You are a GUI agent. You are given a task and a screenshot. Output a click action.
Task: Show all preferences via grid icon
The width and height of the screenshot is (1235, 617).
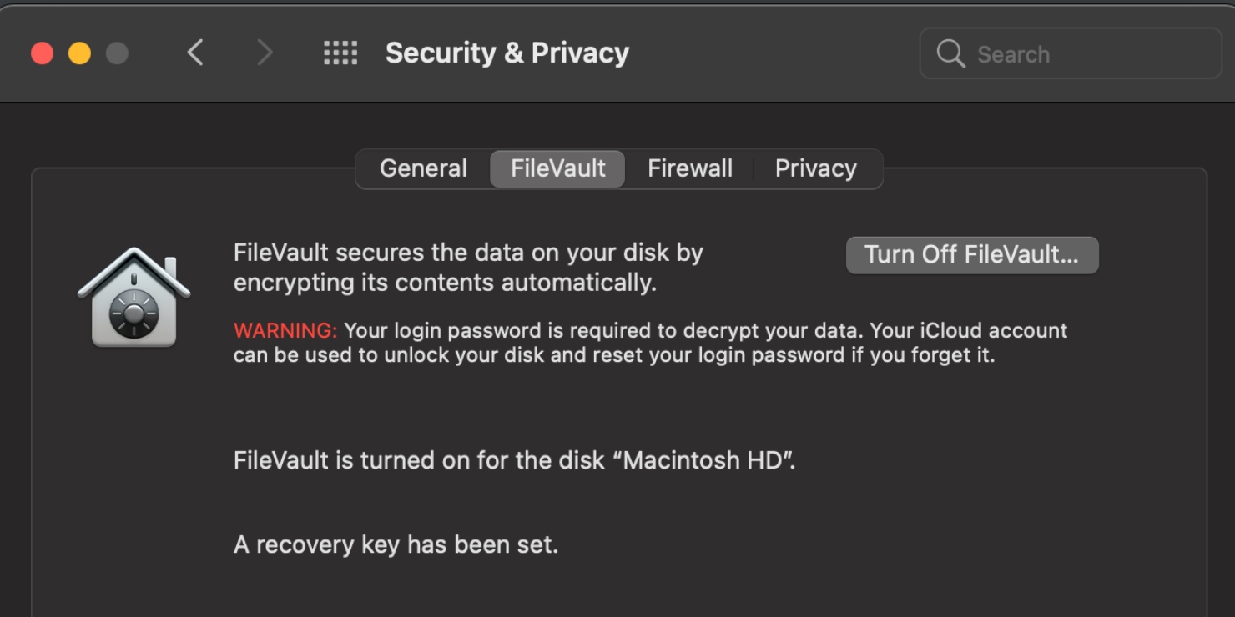pyautogui.click(x=340, y=53)
